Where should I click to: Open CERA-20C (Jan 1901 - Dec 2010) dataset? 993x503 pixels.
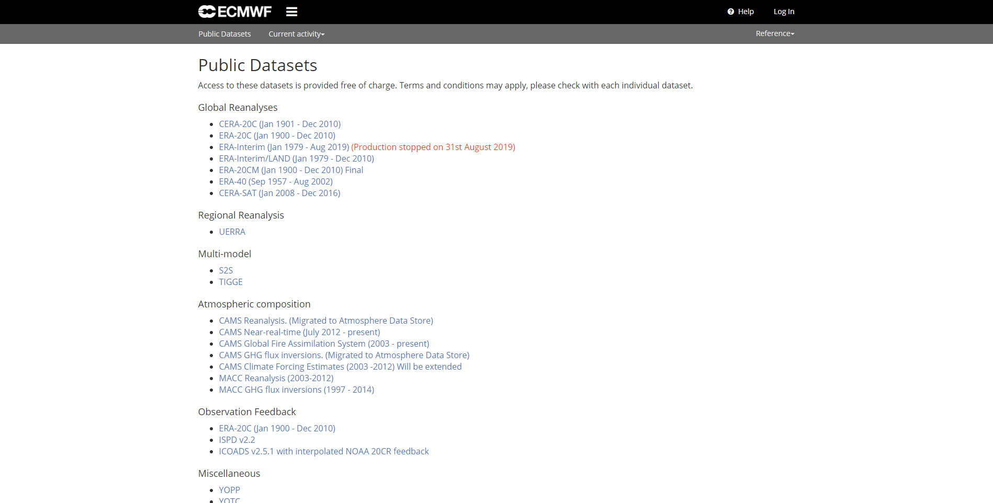[x=280, y=124]
